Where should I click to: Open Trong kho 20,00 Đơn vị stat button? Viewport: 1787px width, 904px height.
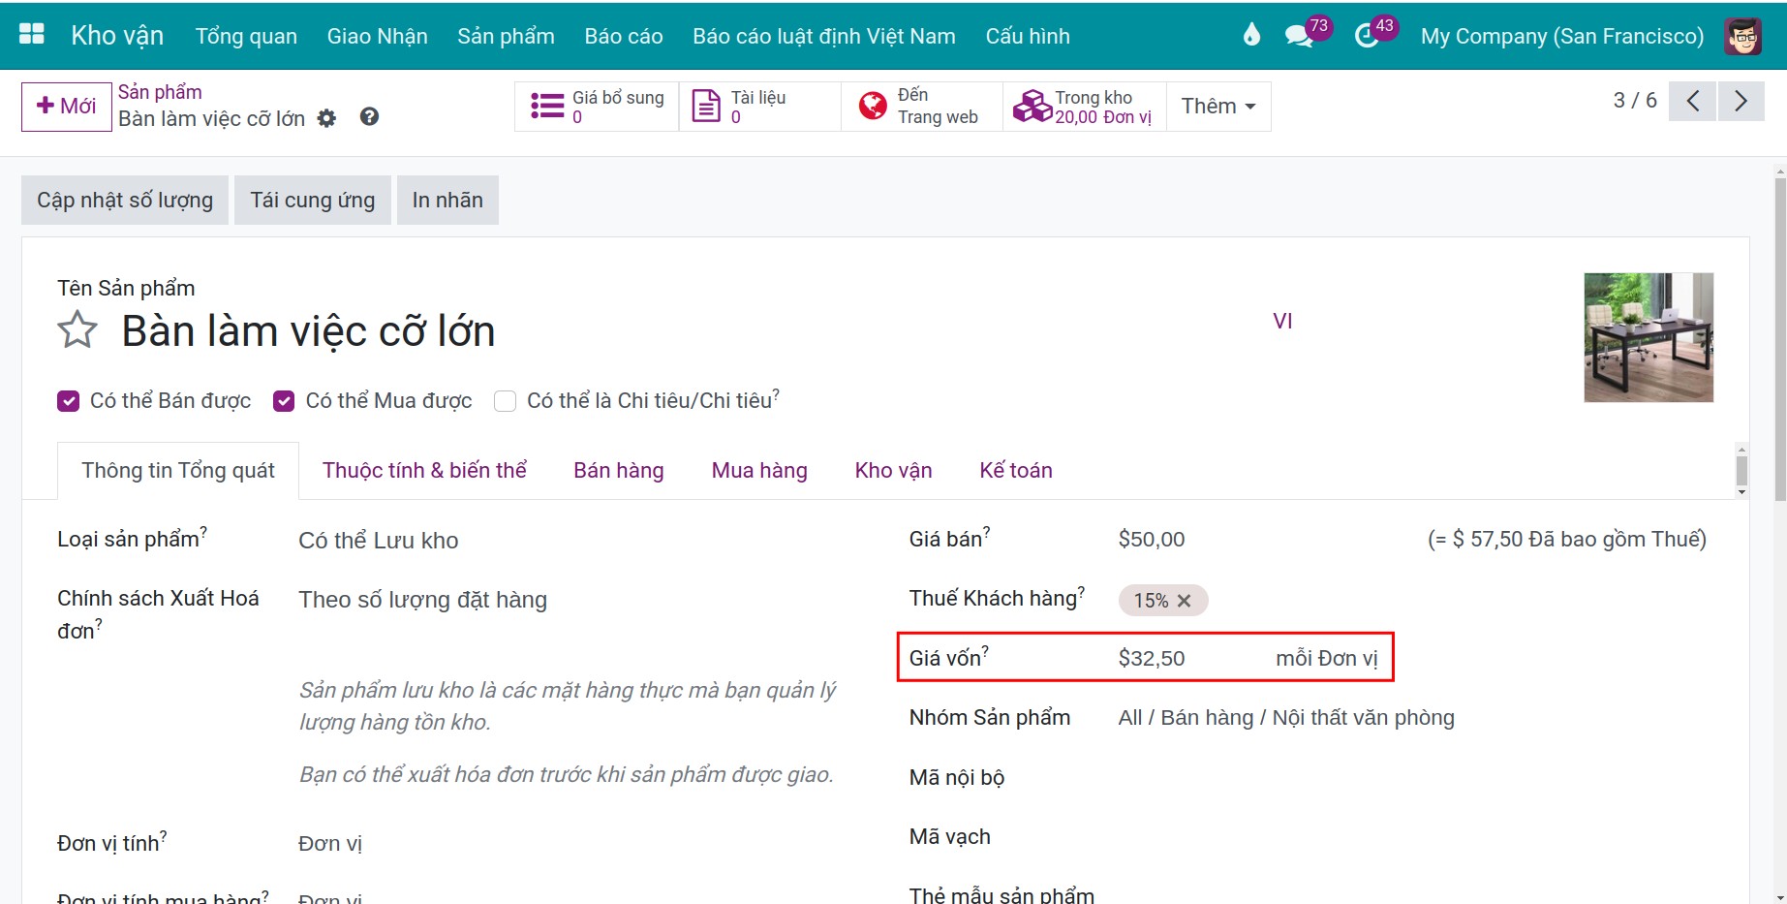1085,107
